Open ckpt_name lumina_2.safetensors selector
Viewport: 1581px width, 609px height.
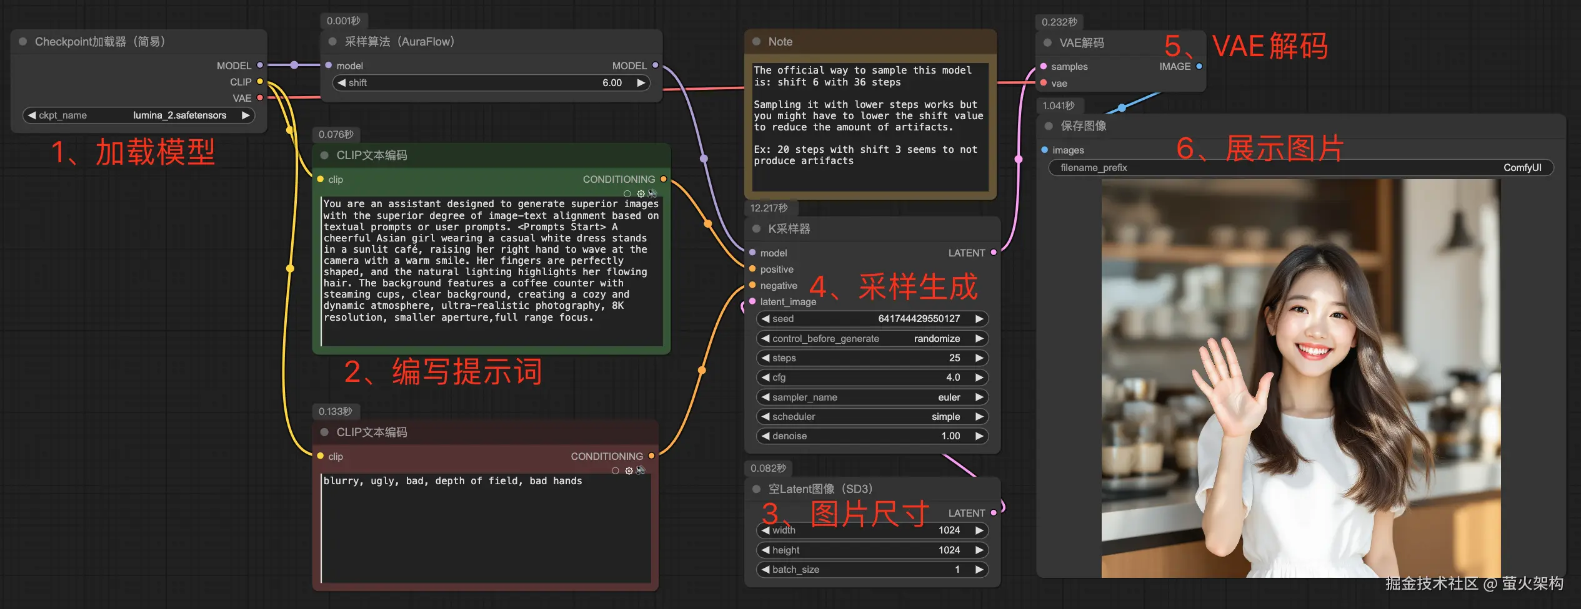pyautogui.click(x=139, y=115)
